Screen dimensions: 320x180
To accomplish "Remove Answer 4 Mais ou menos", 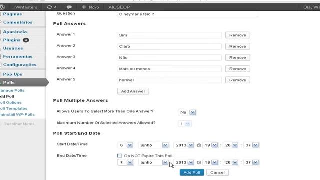I will pos(238,69).
